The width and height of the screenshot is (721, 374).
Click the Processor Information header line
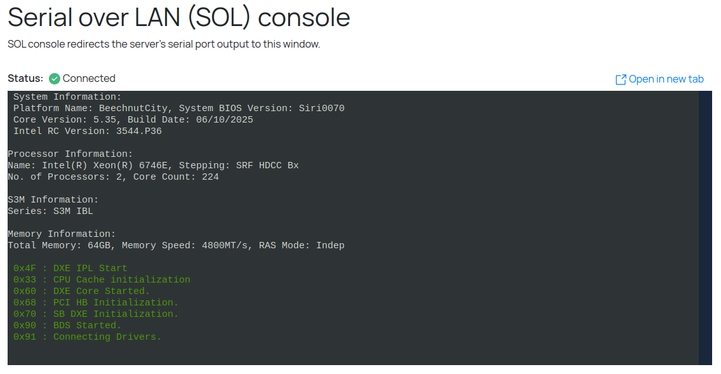pyautogui.click(x=70, y=154)
